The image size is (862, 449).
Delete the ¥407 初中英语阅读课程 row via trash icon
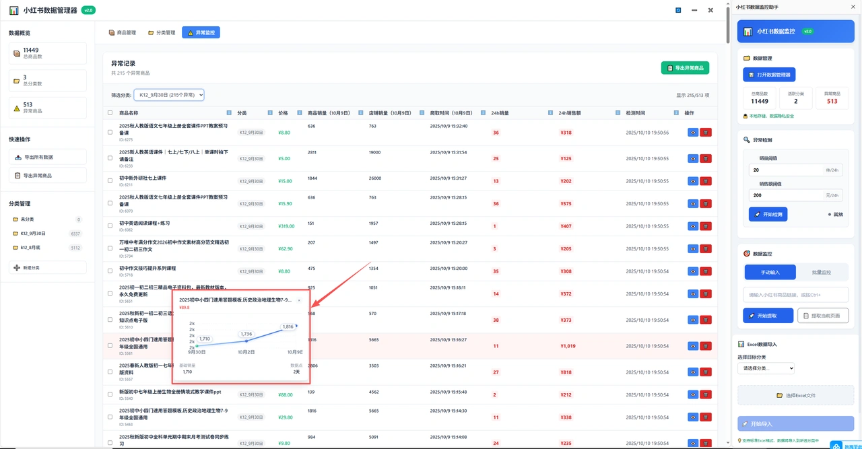click(x=706, y=226)
